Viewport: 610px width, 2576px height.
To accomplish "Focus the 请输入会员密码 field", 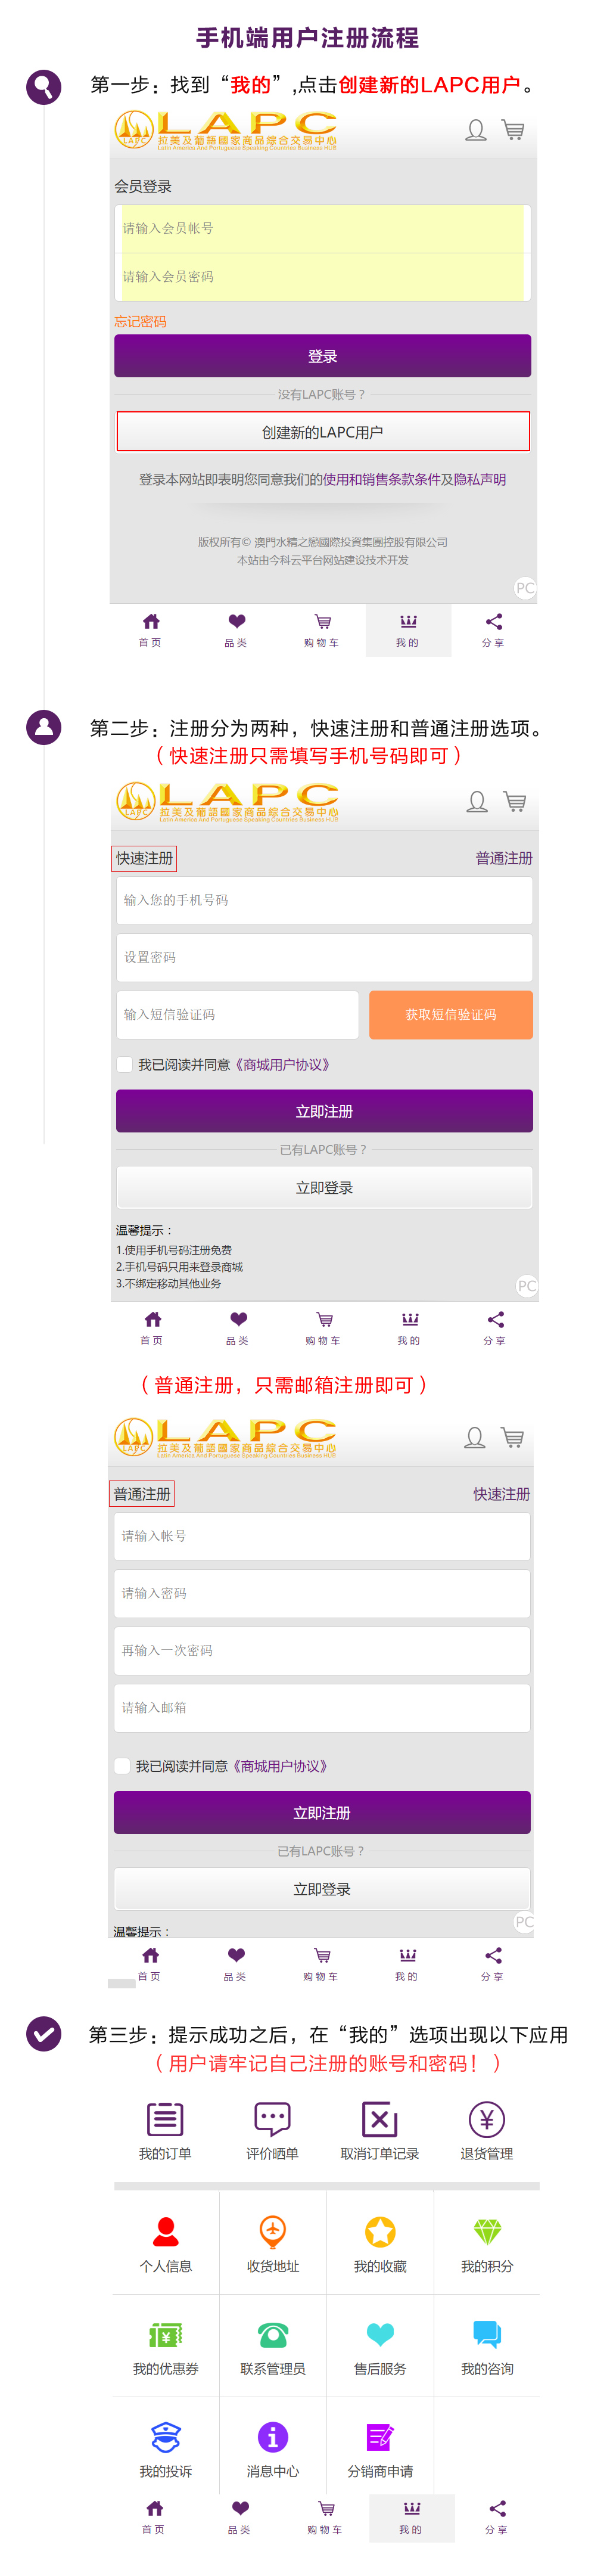I will click(x=322, y=277).
